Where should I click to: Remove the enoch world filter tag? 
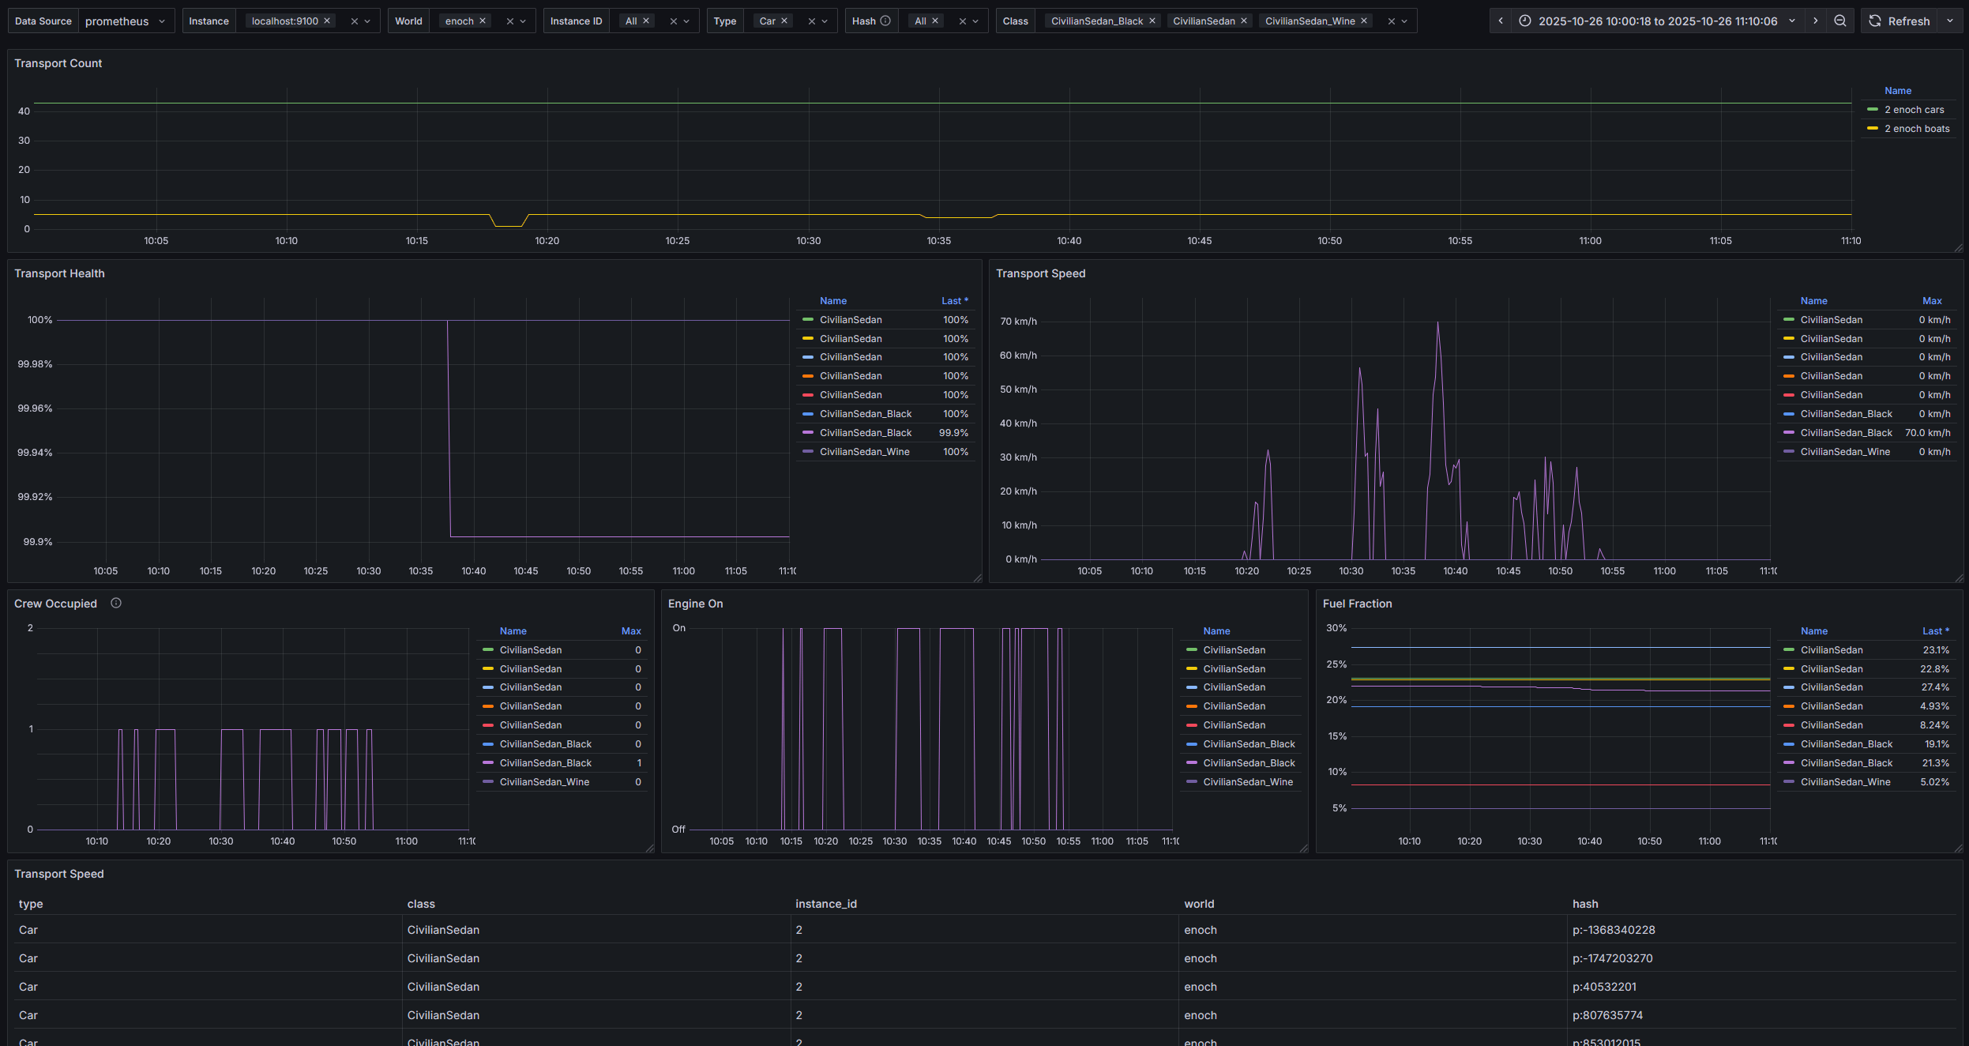483,21
